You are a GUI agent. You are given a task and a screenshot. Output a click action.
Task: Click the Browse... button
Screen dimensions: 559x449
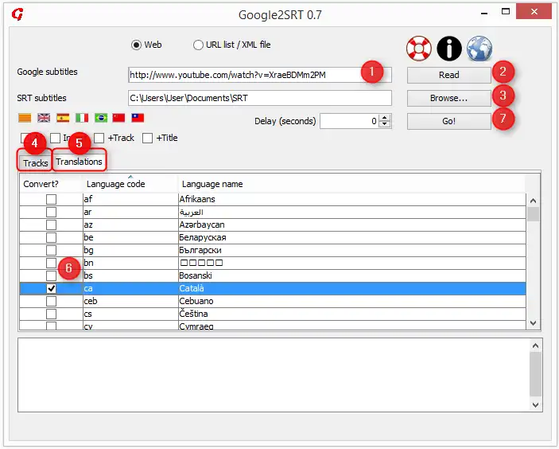tap(448, 98)
